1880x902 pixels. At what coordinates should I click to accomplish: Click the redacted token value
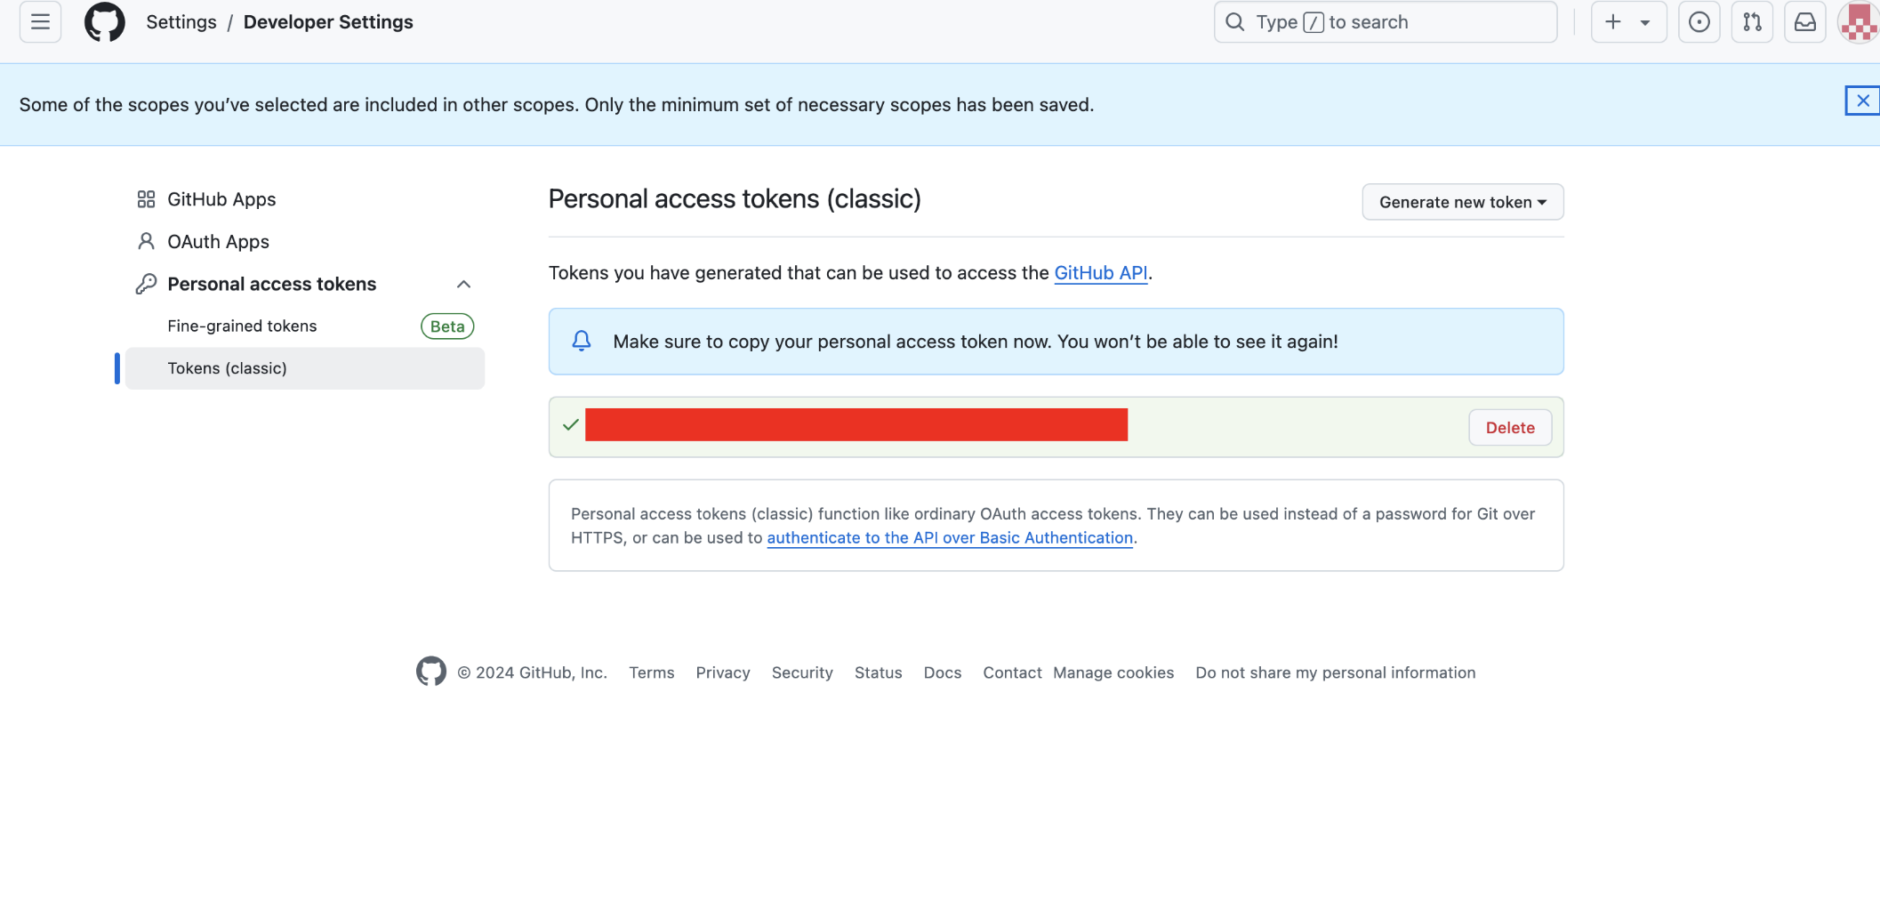[856, 424]
